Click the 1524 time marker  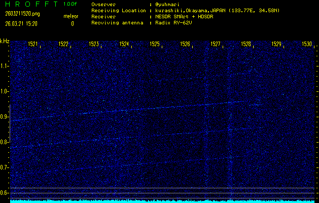pos(124,44)
